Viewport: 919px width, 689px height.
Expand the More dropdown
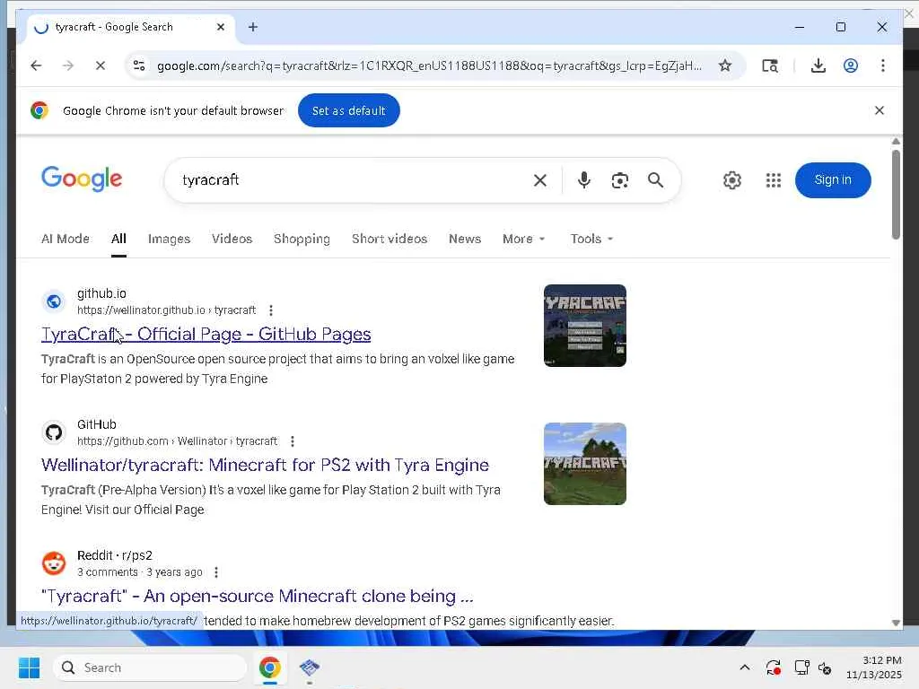(x=523, y=239)
